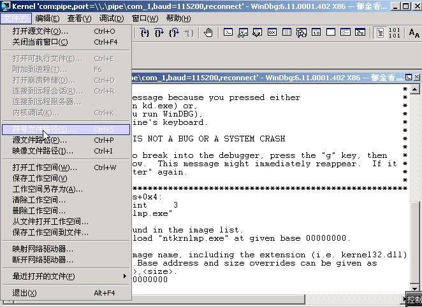The width and height of the screenshot is (422, 307).
Task: Select 源文件路径(P)... menu entry
Action: (66, 140)
